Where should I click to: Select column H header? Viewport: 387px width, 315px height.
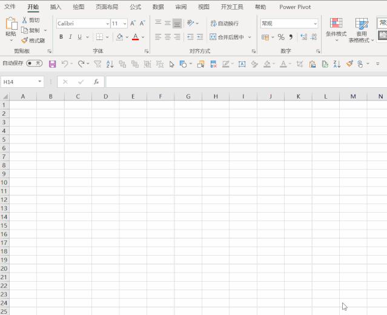pos(216,96)
